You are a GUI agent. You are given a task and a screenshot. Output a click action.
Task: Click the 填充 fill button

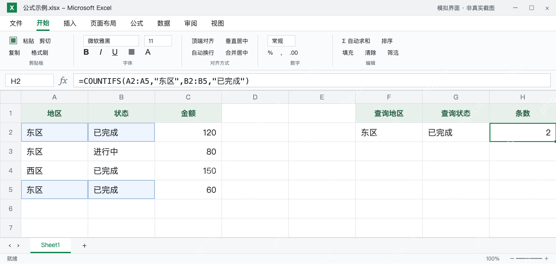(348, 53)
